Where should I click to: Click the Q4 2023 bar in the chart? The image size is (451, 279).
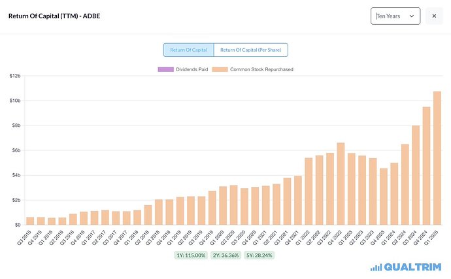(384, 197)
